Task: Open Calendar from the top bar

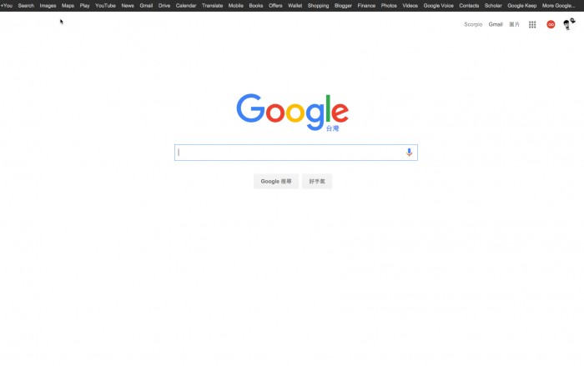Action: (186, 6)
